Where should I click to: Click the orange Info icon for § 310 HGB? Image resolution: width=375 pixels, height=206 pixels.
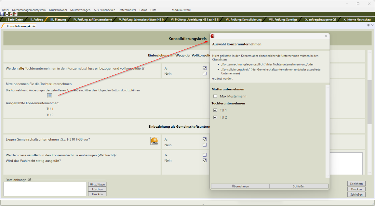(154, 141)
